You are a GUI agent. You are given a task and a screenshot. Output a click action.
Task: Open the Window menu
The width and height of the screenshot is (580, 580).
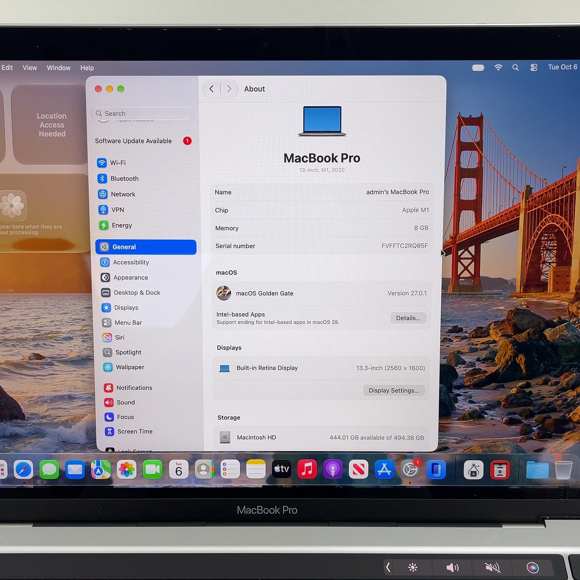pyautogui.click(x=58, y=68)
